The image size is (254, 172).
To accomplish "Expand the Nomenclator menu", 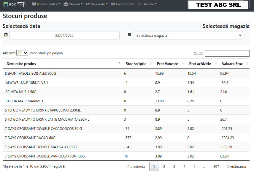I will point(46,4).
